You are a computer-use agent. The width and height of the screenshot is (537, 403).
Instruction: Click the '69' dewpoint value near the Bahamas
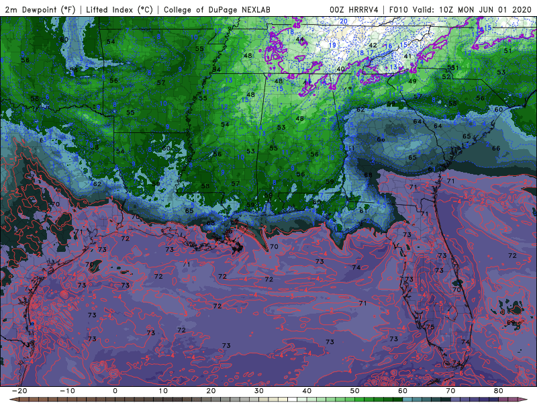coord(511,322)
